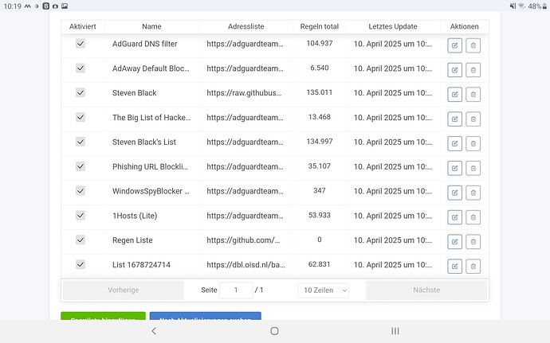Click the Nächste page button
550x343 pixels.
pos(426,290)
